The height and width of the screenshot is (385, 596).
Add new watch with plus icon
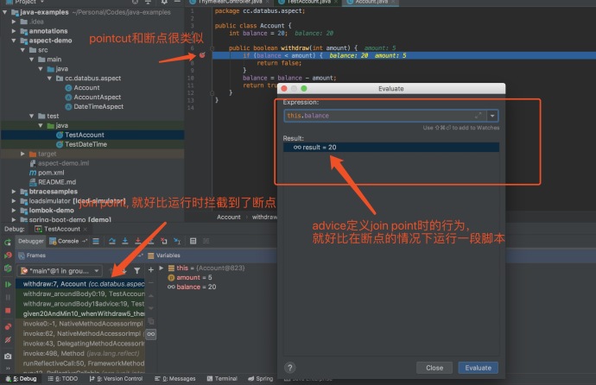[151, 269]
